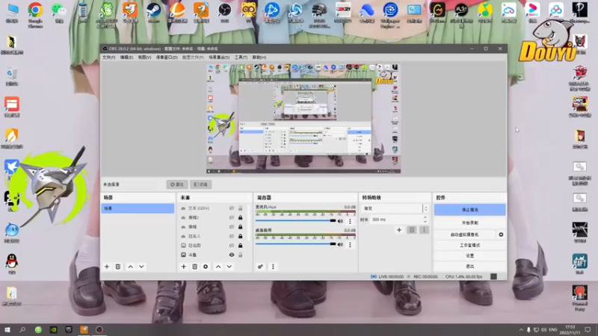Viewport: 598px width, 336px height.
Task: Open the 编辑(E) menu
Action: click(x=126, y=57)
